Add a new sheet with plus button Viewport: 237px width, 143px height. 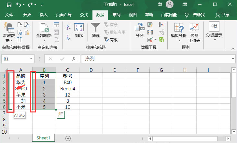[x=68, y=138]
